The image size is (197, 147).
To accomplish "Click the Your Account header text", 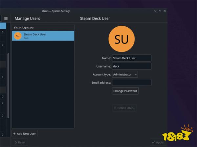I will [x=24, y=28].
